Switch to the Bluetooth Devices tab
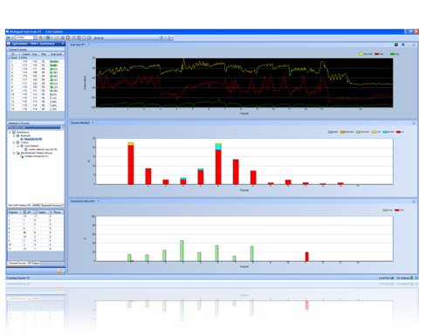This screenshot has width=426, height=336. 52,205
